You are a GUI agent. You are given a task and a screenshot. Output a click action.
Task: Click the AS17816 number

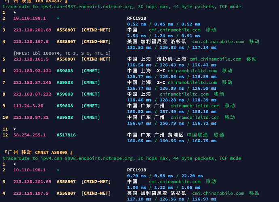click(66, 135)
